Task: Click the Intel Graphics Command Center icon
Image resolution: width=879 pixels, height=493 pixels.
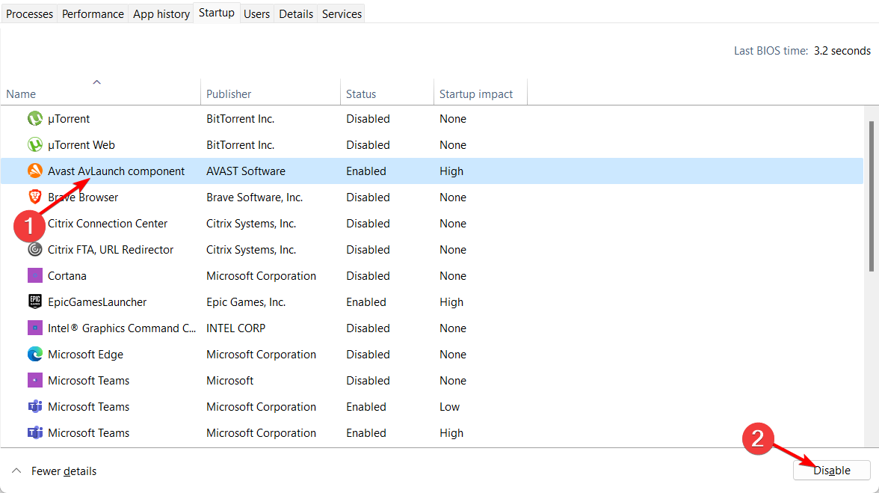Action: point(34,328)
